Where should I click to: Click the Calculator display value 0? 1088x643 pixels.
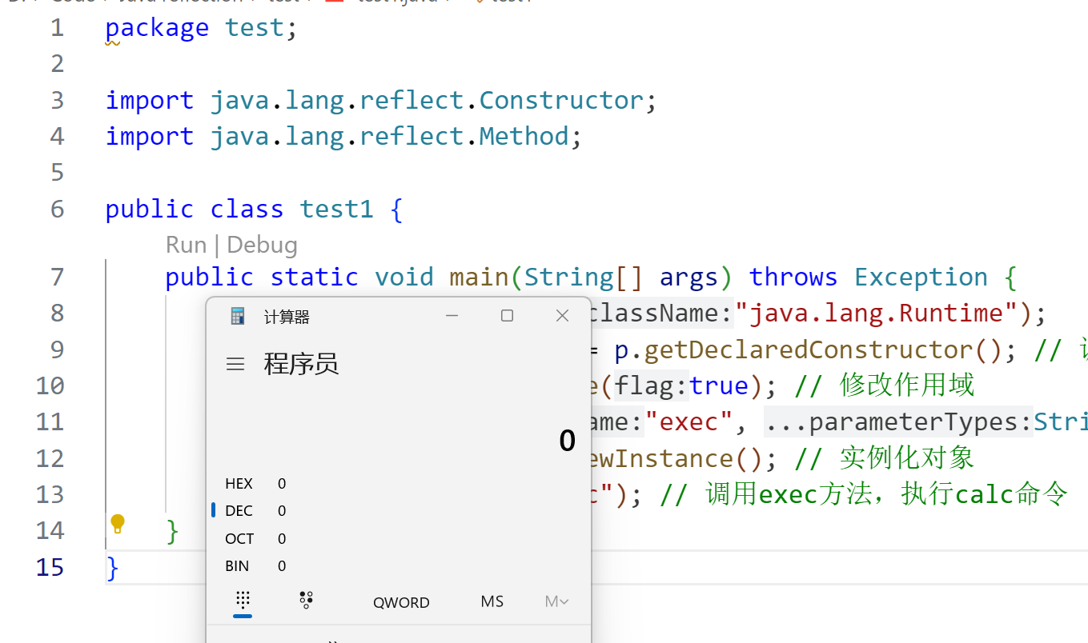[x=567, y=441]
